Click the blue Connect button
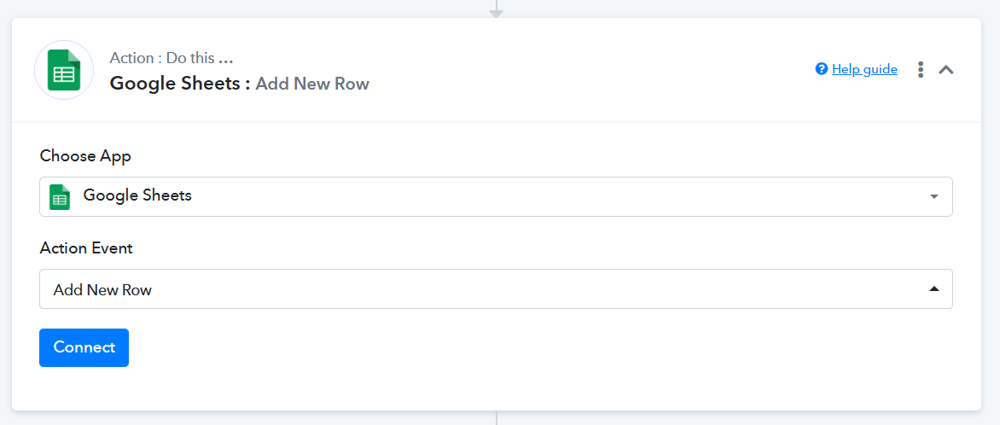This screenshot has width=1000, height=425. [84, 348]
